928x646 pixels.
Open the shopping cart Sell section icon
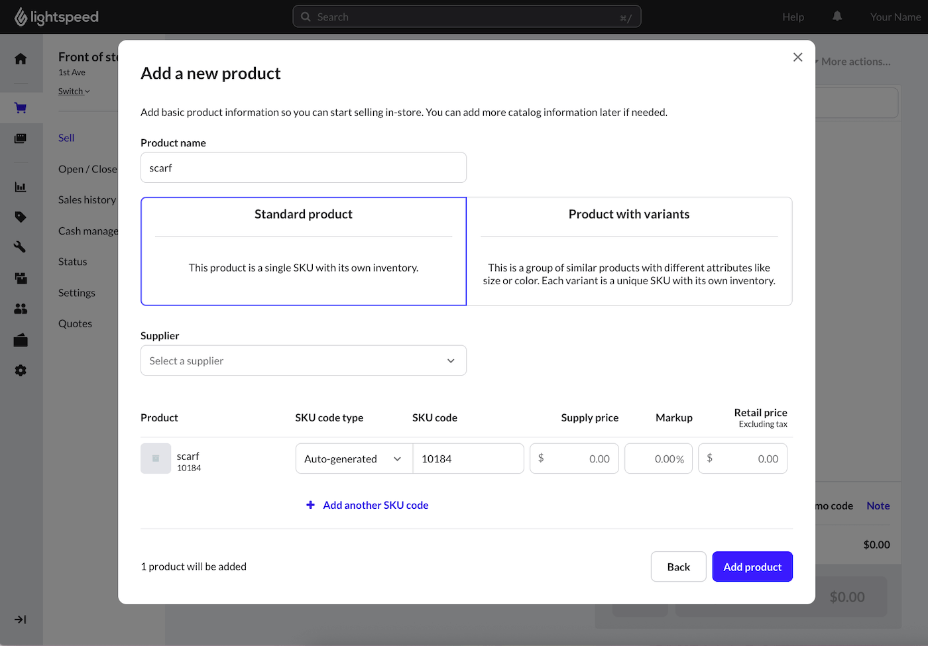click(21, 108)
